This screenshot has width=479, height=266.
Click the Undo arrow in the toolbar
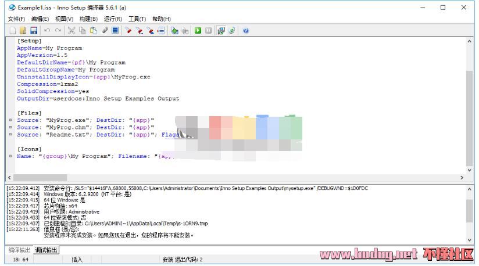click(x=47, y=30)
